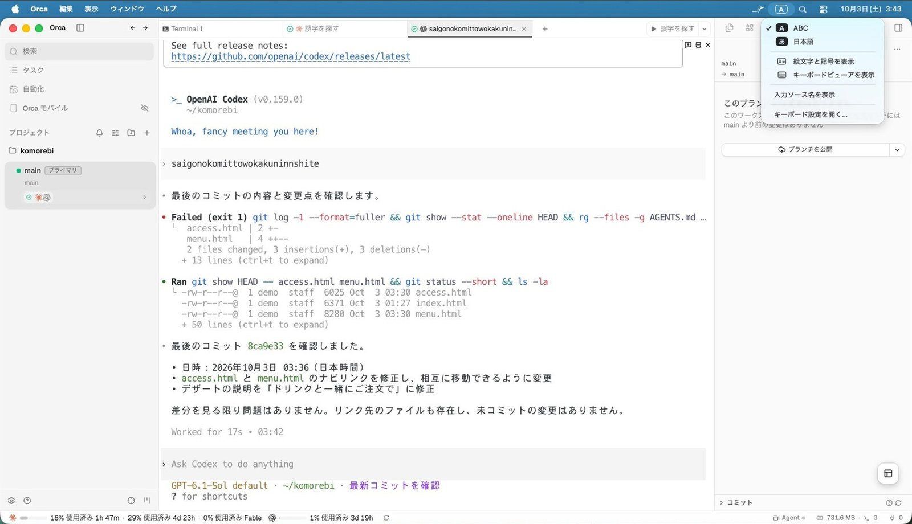The width and height of the screenshot is (912, 524).
Task: Toggle the right sidebar panel icon
Action: 898,28
